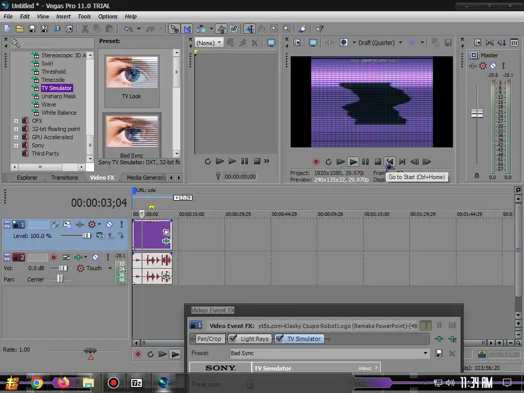
Task: Toggle Auto Ripple in main toolbar
Action: click(201, 29)
